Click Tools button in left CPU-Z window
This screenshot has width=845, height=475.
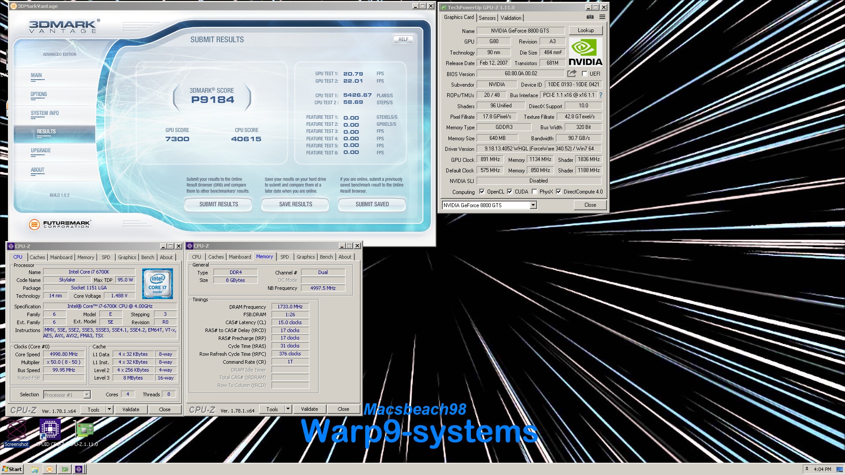pos(93,409)
